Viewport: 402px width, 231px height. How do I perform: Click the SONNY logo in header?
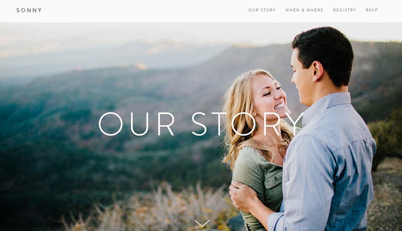[29, 10]
